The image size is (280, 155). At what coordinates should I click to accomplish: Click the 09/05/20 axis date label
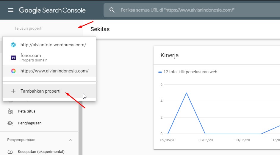pos(168,140)
